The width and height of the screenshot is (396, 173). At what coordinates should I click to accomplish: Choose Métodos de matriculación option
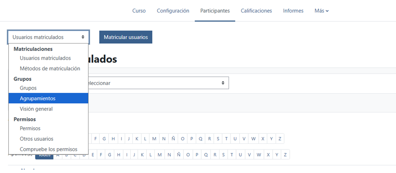click(x=48, y=68)
